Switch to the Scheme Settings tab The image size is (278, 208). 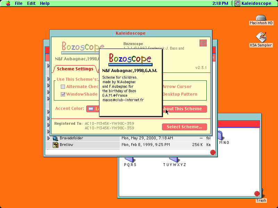(x=75, y=69)
